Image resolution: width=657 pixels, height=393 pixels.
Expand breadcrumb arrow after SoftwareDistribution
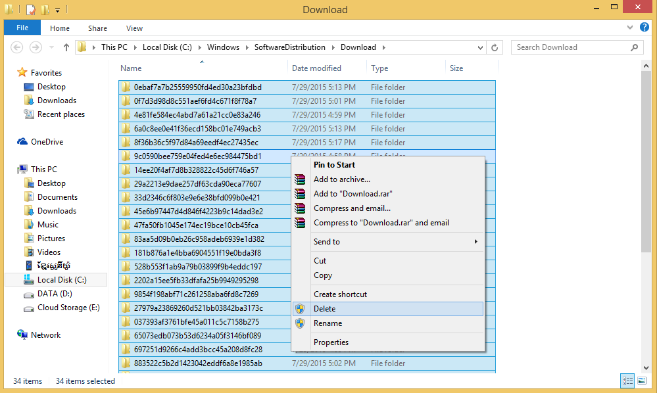coord(333,48)
